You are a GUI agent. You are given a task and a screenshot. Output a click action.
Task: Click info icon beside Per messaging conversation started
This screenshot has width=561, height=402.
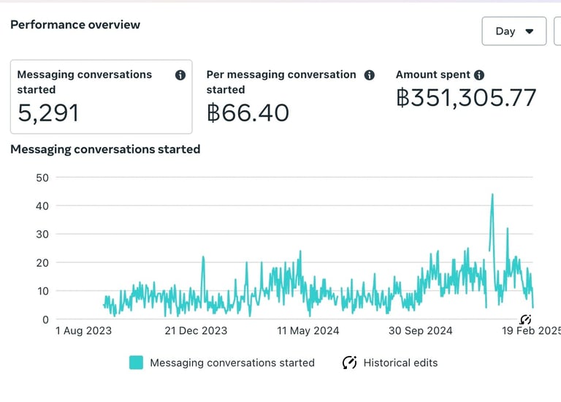pos(370,75)
